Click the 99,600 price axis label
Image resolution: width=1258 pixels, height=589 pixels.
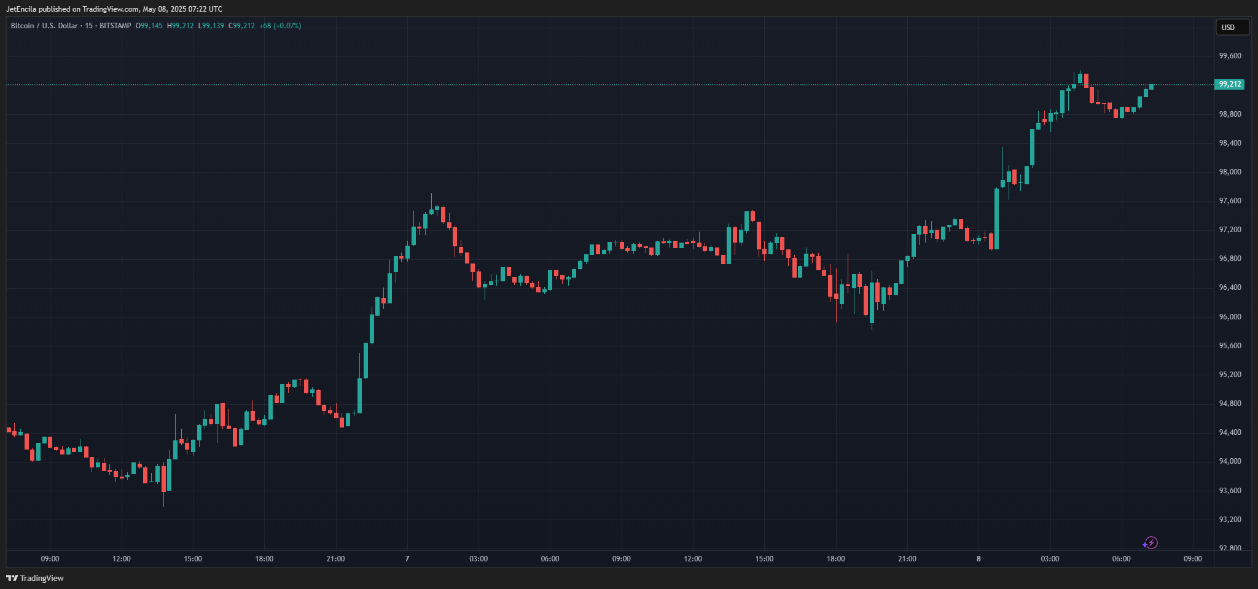coord(1230,56)
